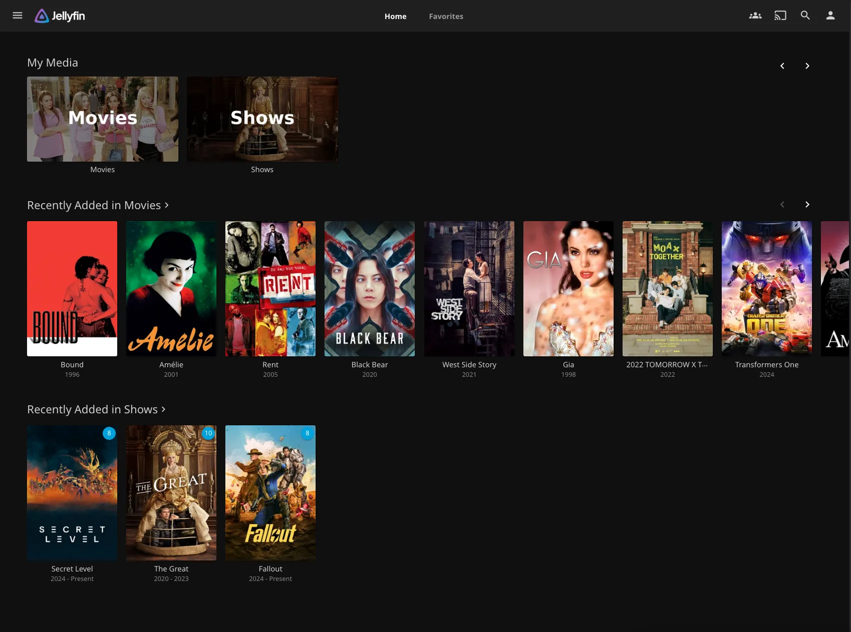The width and height of the screenshot is (851, 632).
Task: Open the search magnifier icon
Action: coord(805,16)
